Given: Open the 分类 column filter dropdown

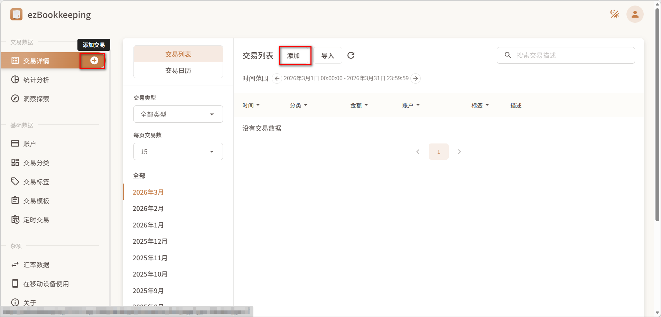Looking at the screenshot, I should coord(298,105).
